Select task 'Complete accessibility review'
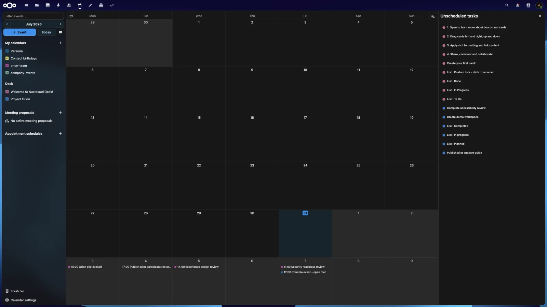The height and width of the screenshot is (307, 547). 466,108
